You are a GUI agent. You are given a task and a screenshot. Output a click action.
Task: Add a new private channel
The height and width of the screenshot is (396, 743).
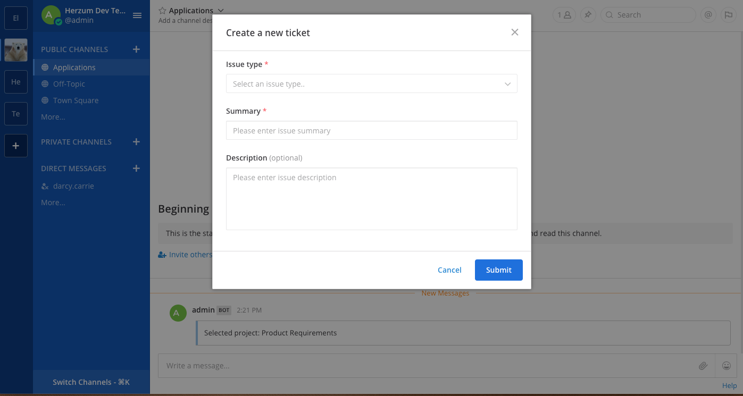(x=136, y=142)
